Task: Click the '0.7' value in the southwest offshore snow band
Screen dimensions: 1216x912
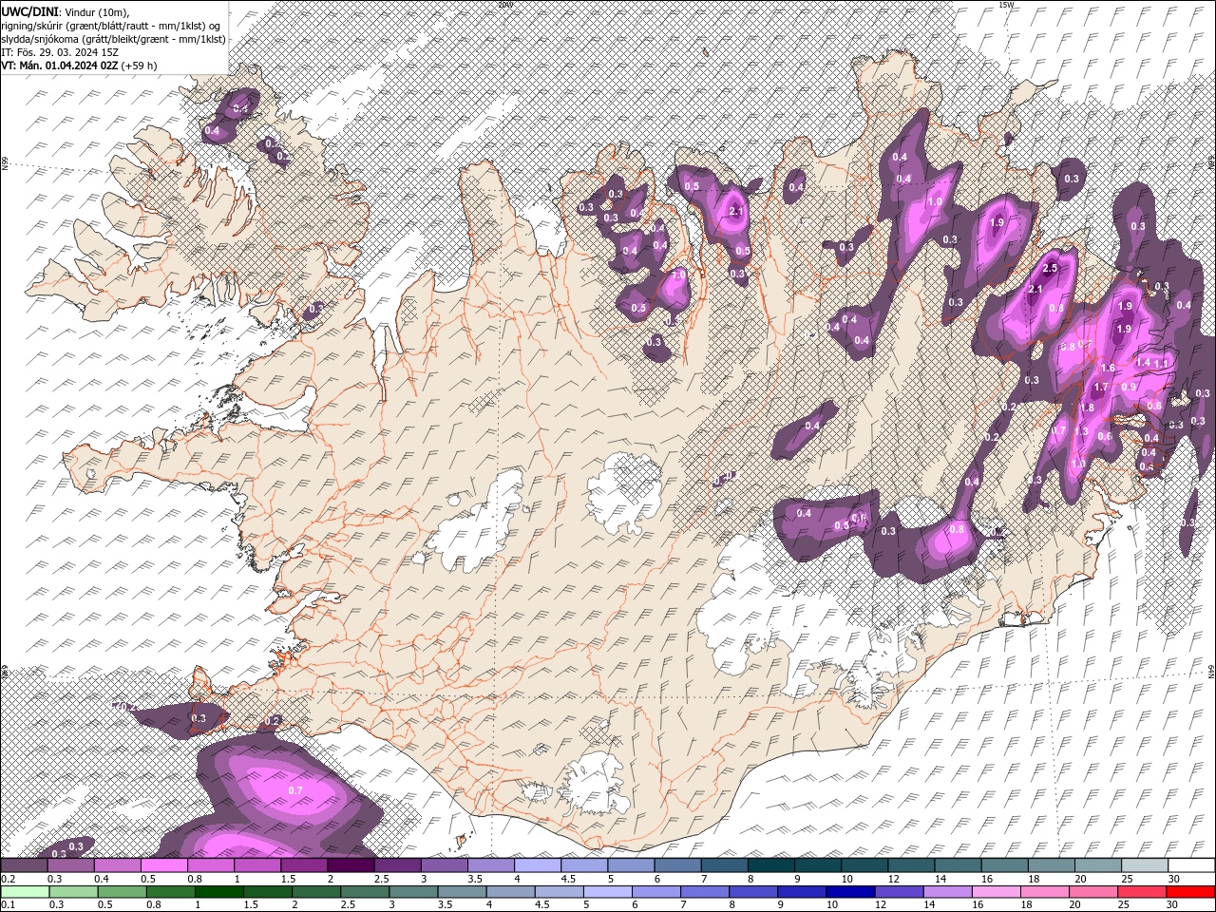Action: coord(294,790)
